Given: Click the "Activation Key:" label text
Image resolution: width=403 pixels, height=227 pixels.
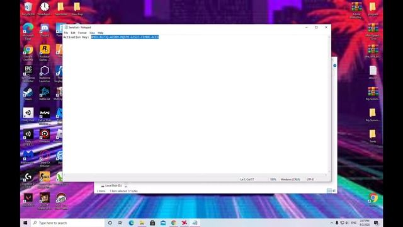Looking at the screenshot, I should pyautogui.click(x=76, y=37).
